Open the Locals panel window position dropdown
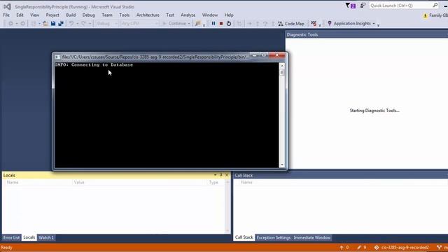This screenshot has width=448, height=252. [x=215, y=175]
